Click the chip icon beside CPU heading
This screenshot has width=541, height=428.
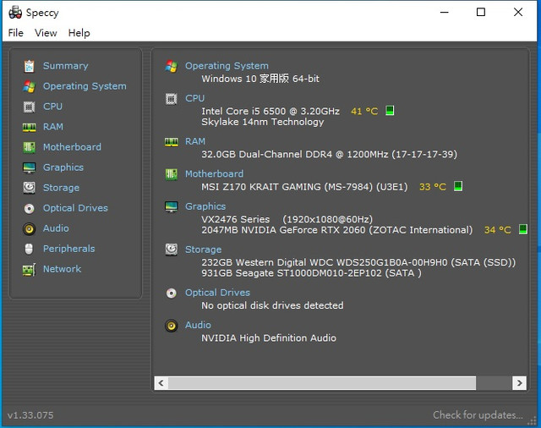point(171,99)
